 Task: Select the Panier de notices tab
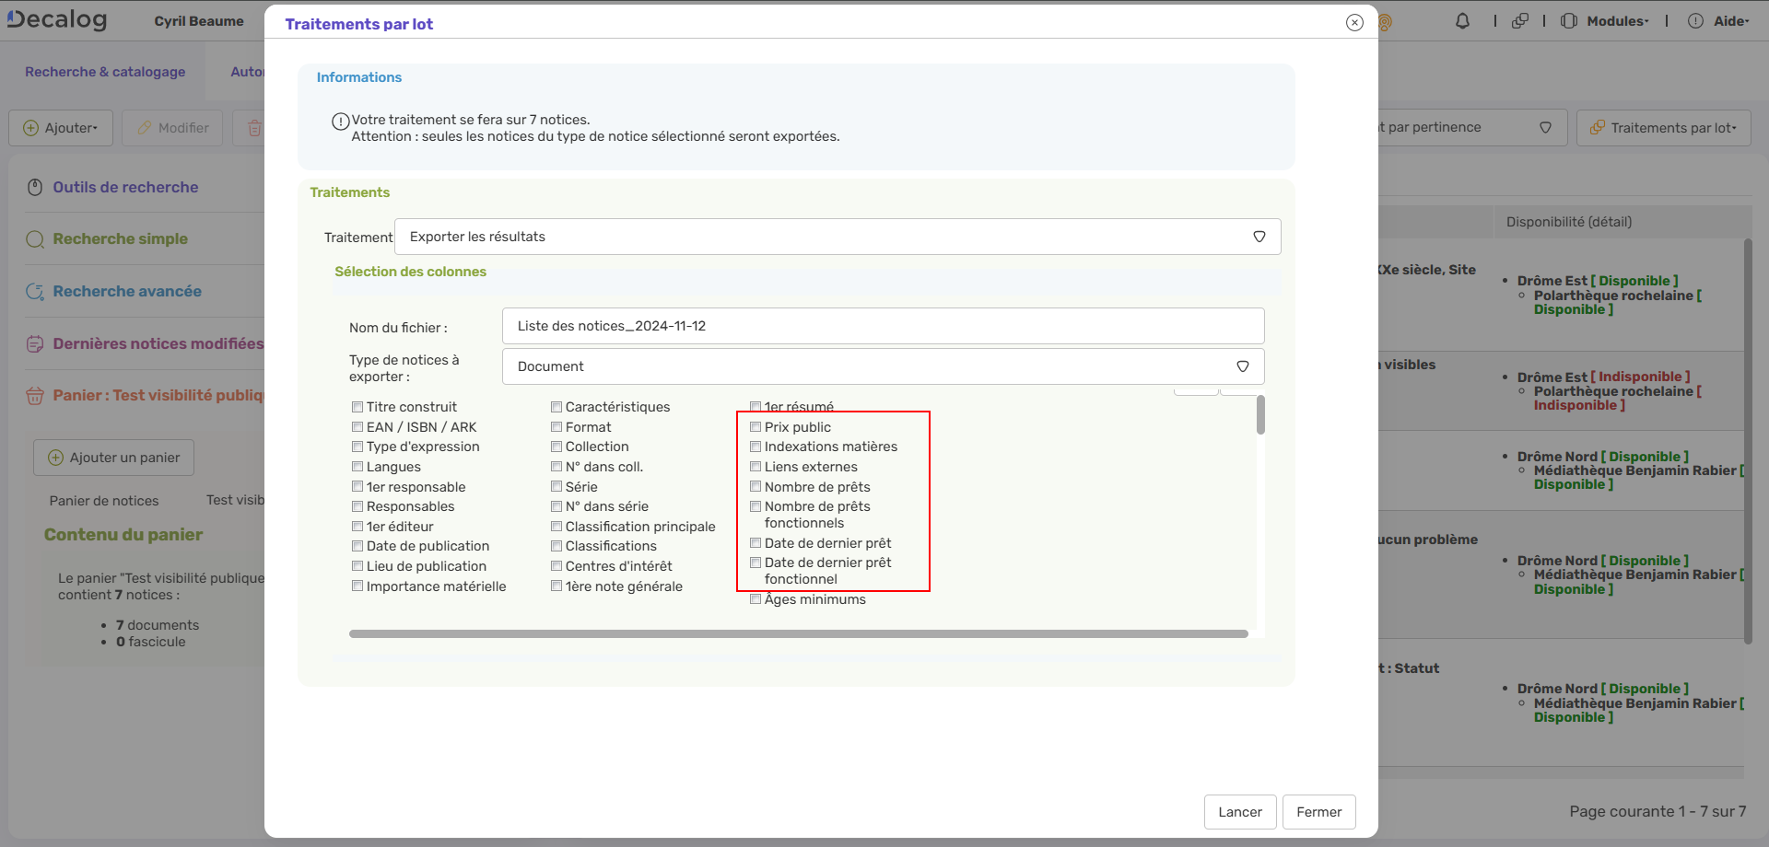point(104,501)
